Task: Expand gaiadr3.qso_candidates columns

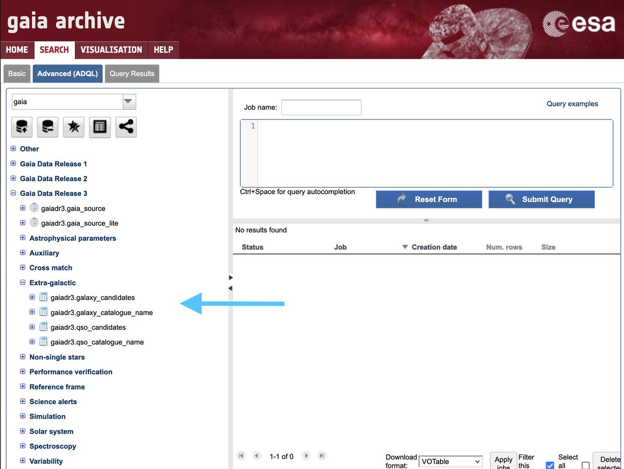Action: [32, 327]
